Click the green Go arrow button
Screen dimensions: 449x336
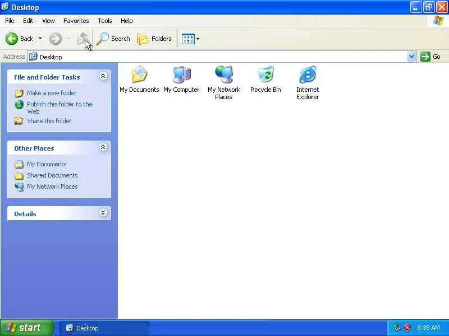point(425,57)
